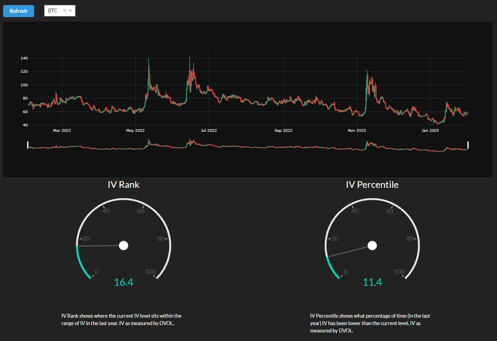Click the IV Percentile value 11.4

(372, 282)
